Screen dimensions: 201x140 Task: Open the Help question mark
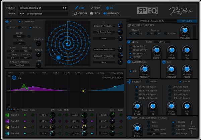click(x=91, y=8)
